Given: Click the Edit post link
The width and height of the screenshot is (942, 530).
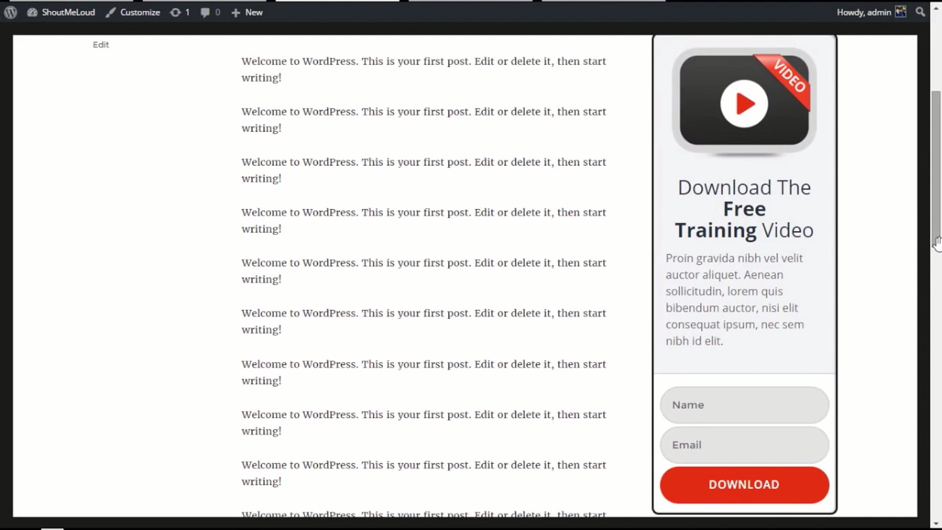Looking at the screenshot, I should (101, 45).
